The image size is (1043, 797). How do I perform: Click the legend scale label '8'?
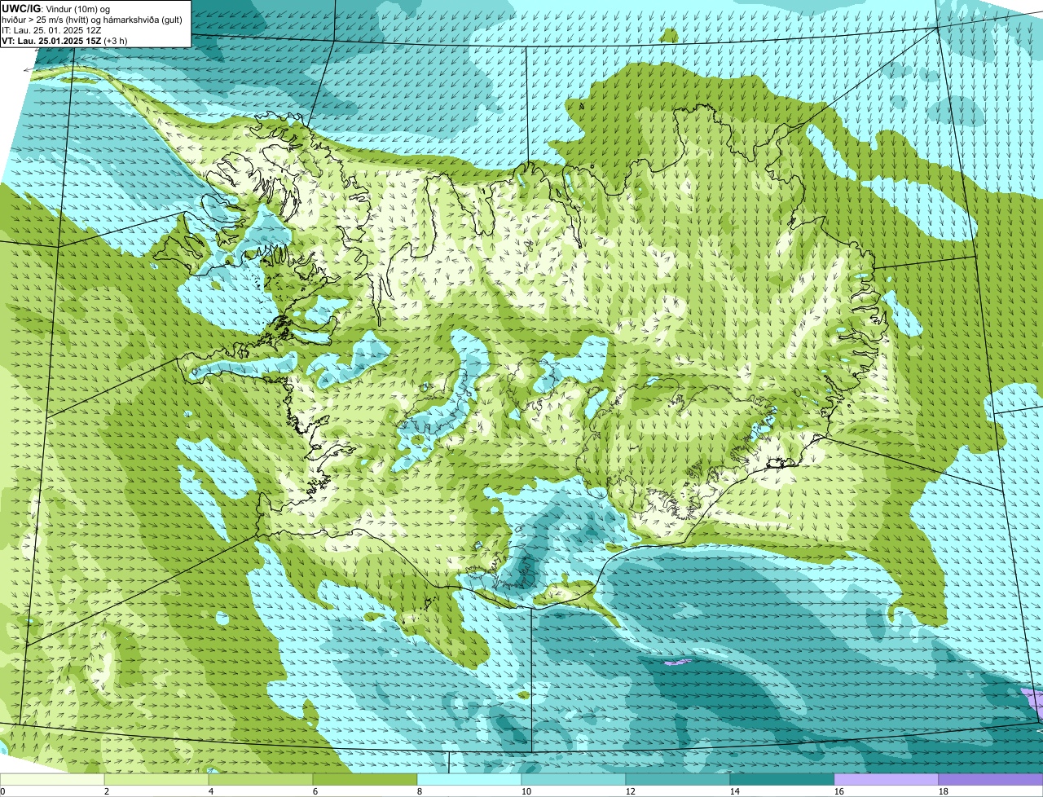[x=420, y=791]
